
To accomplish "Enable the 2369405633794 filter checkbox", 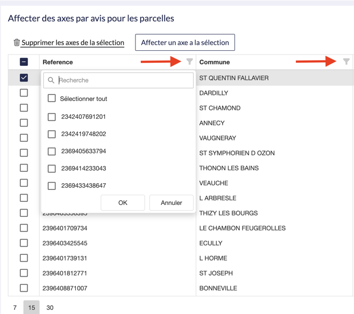I will coord(52,151).
